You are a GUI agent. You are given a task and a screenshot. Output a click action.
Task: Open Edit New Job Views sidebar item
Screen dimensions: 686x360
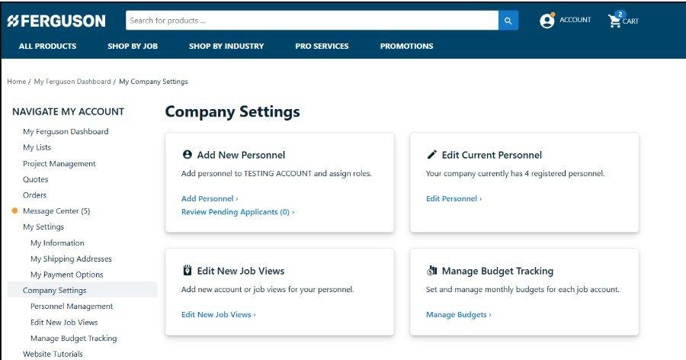click(64, 323)
